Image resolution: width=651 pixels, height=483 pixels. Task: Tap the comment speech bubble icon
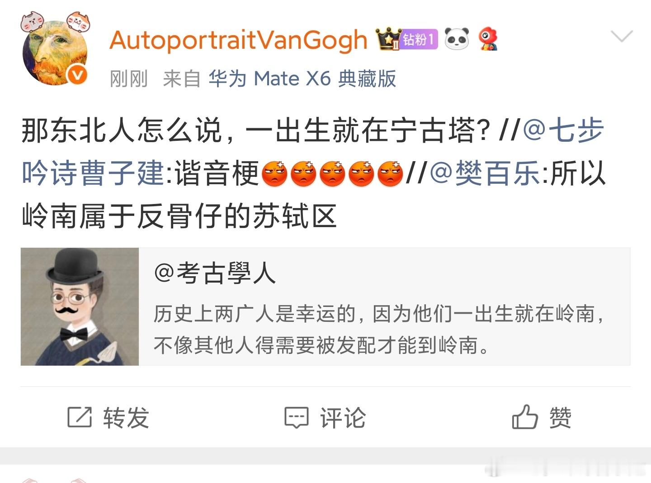pyautogui.click(x=296, y=418)
